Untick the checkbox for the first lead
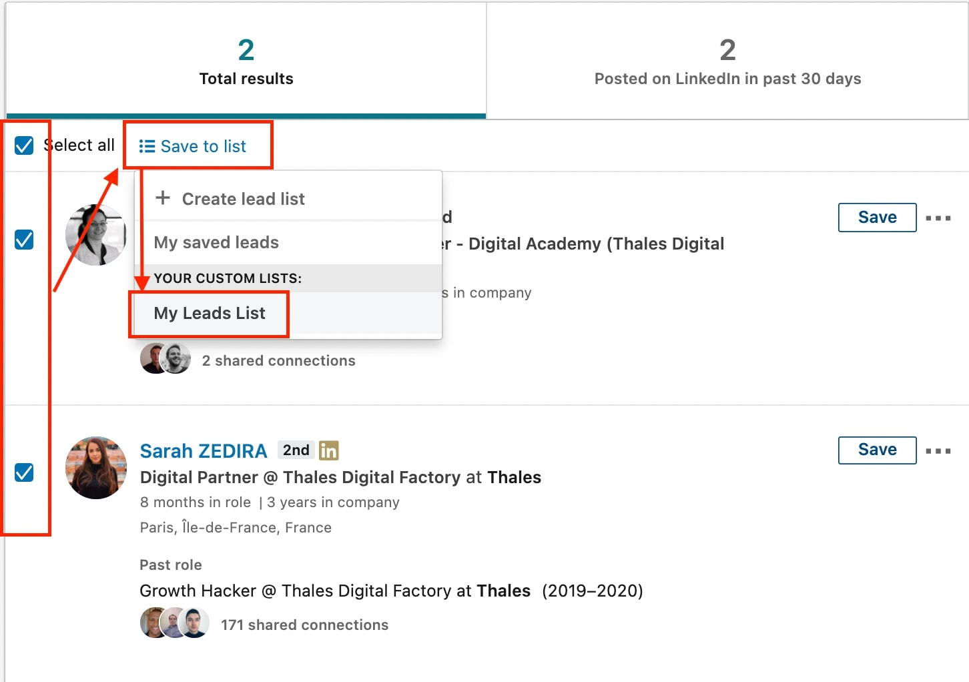Image resolution: width=969 pixels, height=682 pixels. 24,240
